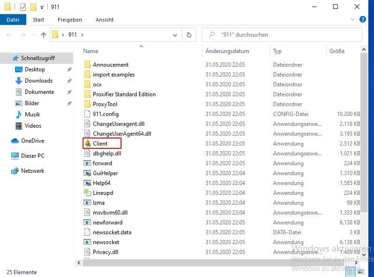Open the Client application file
This screenshot has width=374, height=277.
click(100, 144)
